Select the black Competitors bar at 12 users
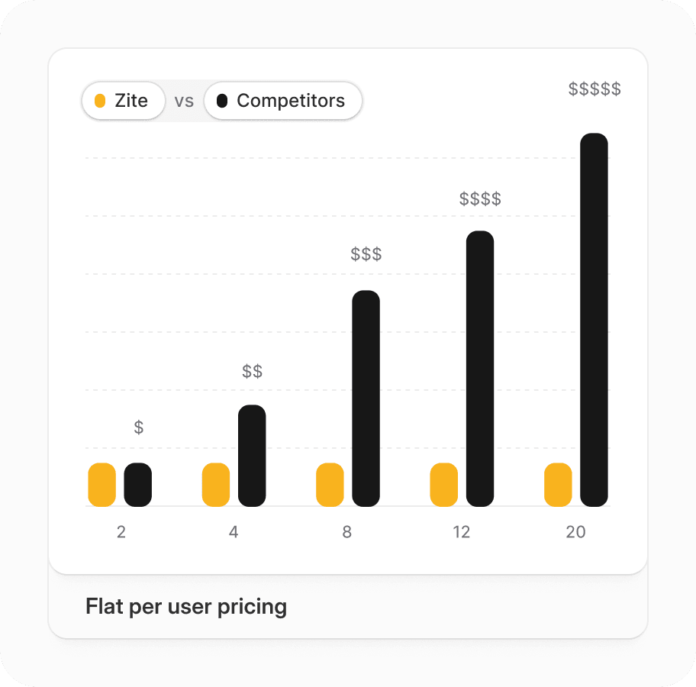Screen dimensions: 696x687 coord(480,369)
